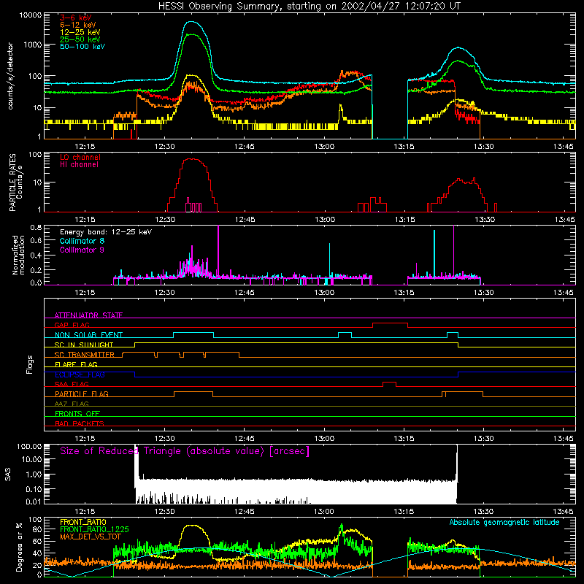Viewport: 584px width, 584px height.
Task: Click the 'FRONTS_OFF' flag label
Action: [77, 413]
